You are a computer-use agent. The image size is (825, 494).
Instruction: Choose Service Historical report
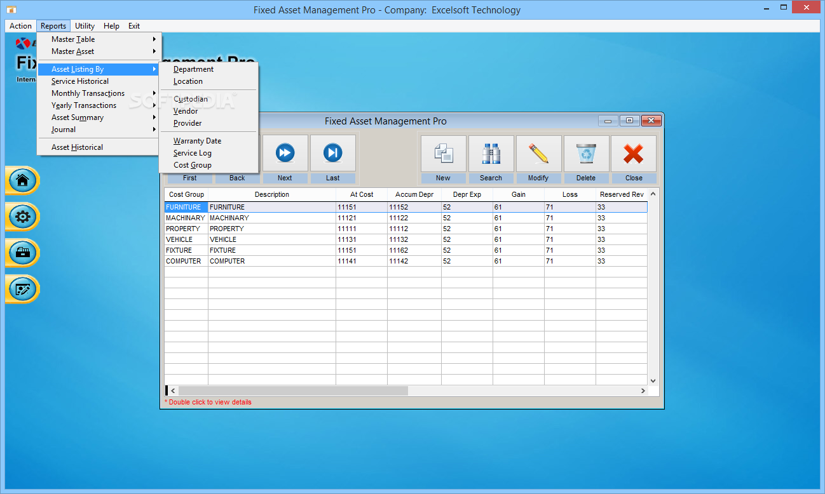99,81
